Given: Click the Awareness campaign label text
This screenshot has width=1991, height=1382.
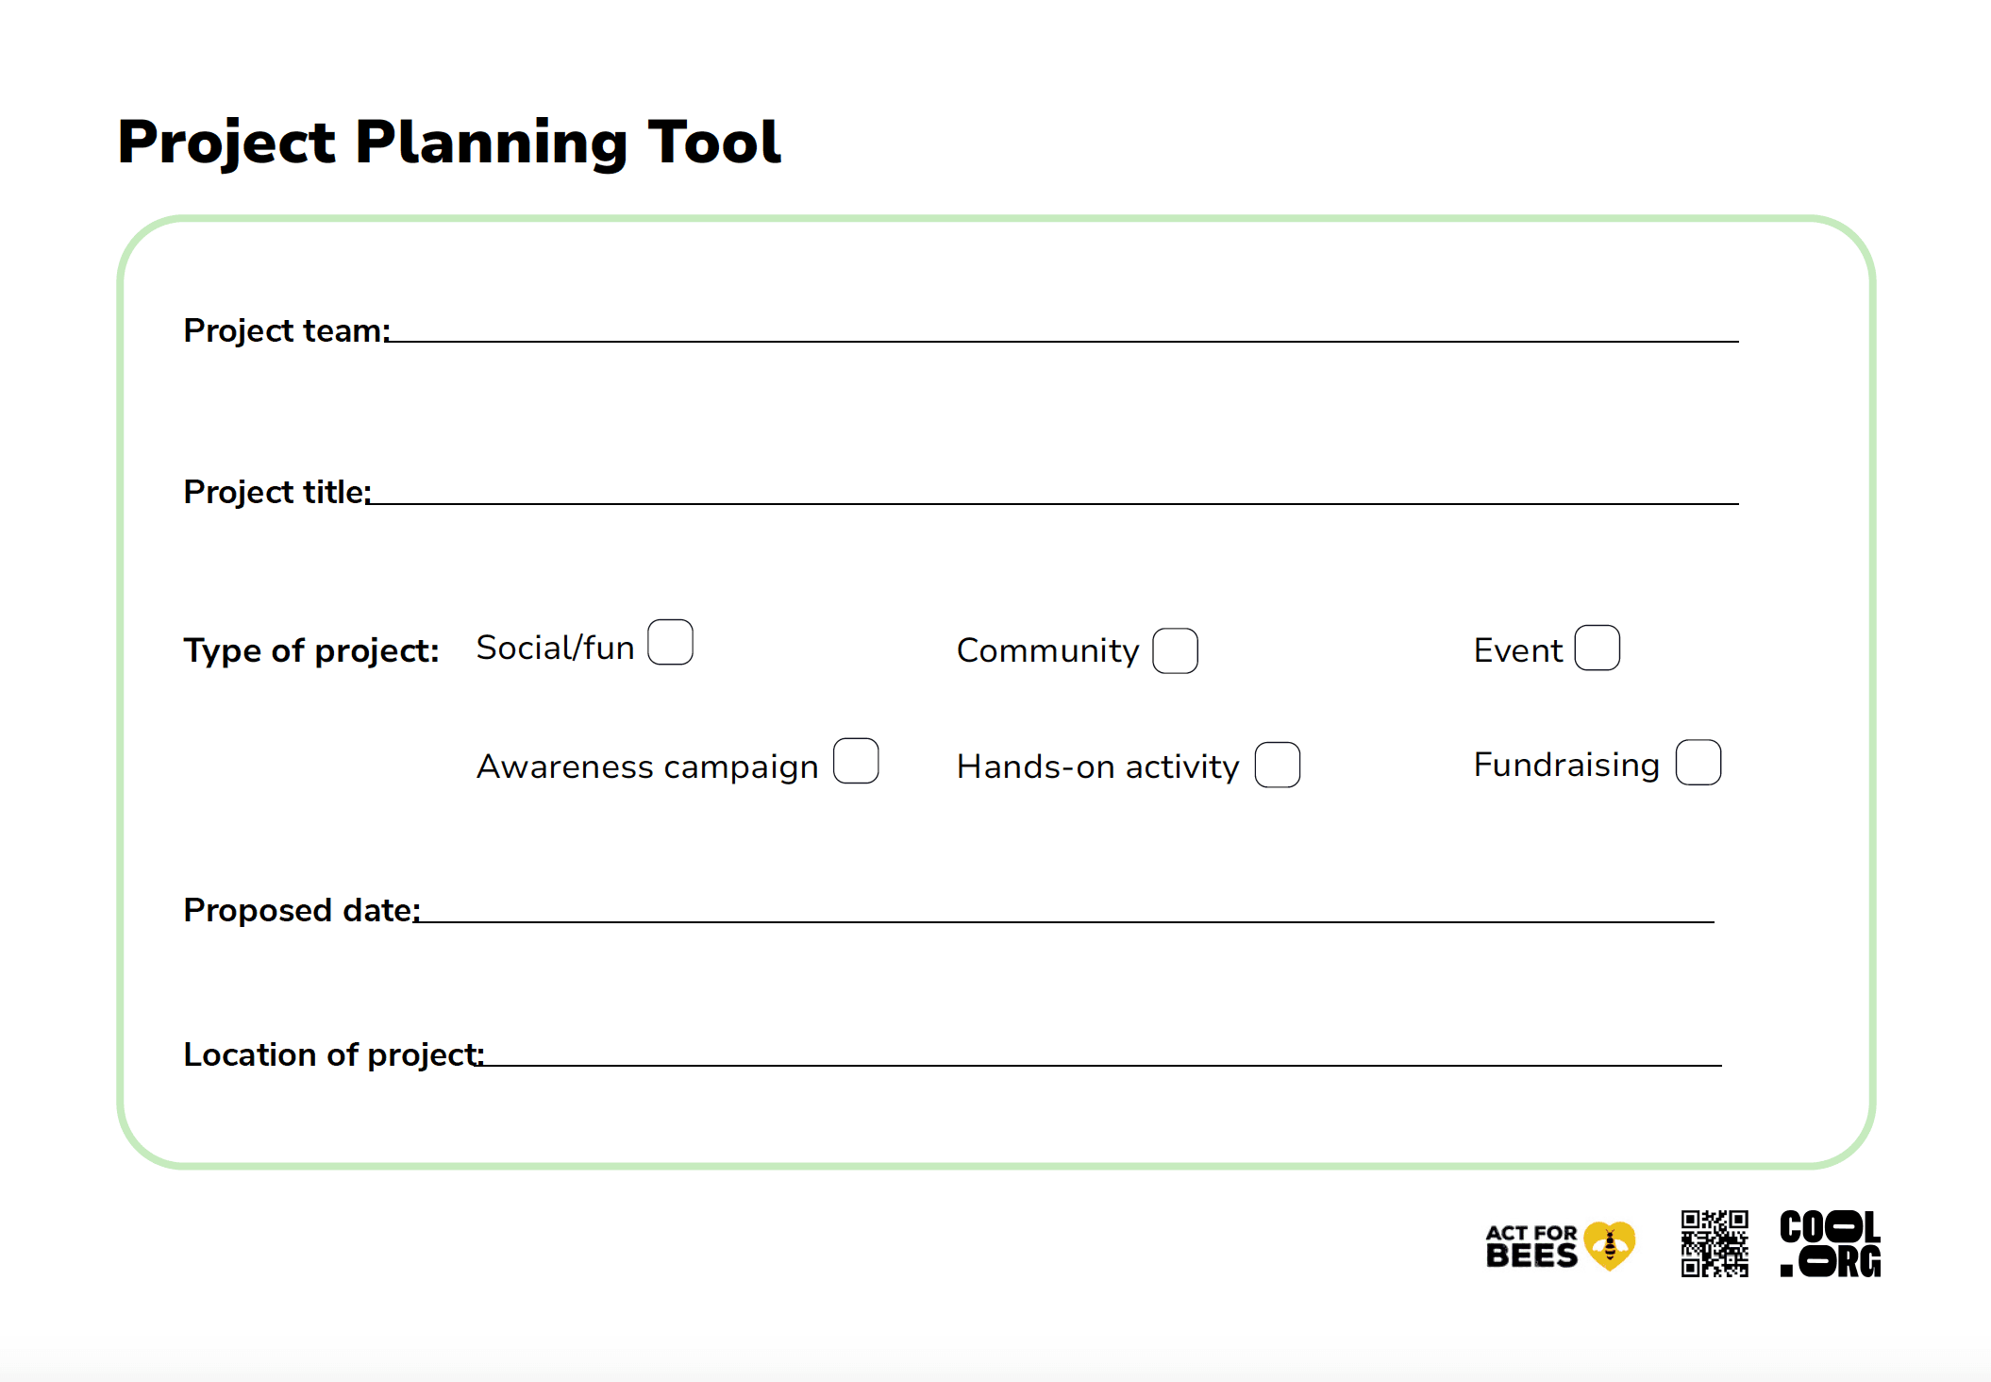Looking at the screenshot, I should coord(647,767).
